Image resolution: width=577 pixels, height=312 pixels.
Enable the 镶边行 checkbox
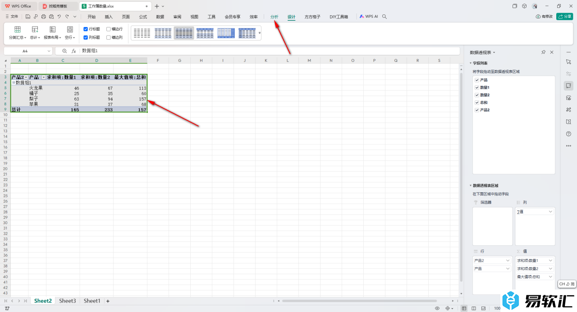tap(109, 29)
